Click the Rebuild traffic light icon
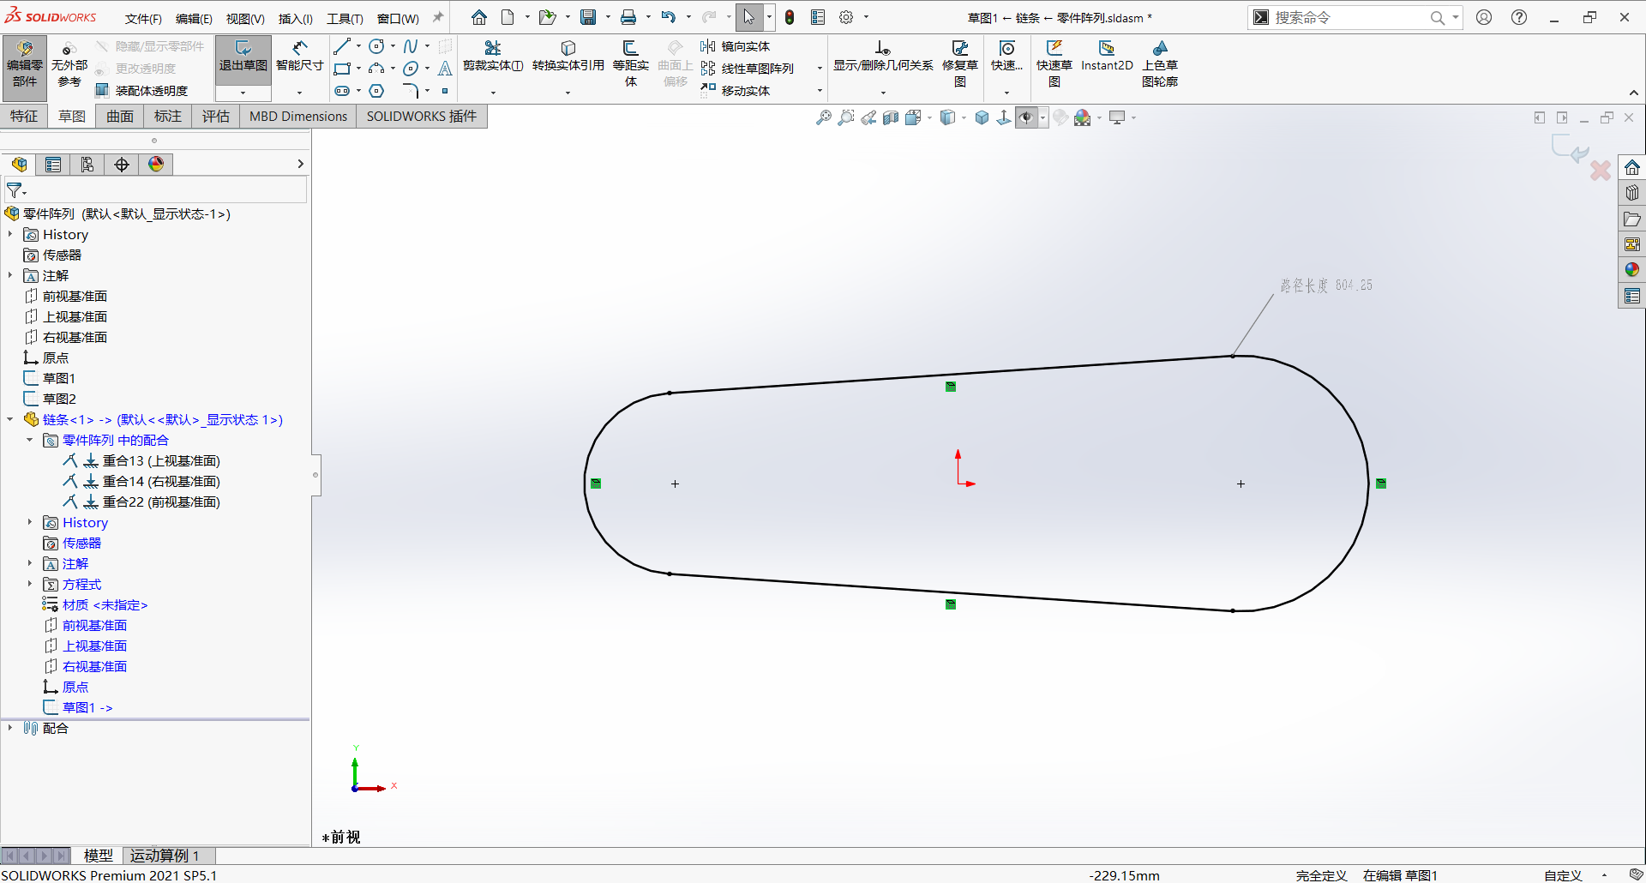Screen dimensions: 1646x883 click(790, 17)
